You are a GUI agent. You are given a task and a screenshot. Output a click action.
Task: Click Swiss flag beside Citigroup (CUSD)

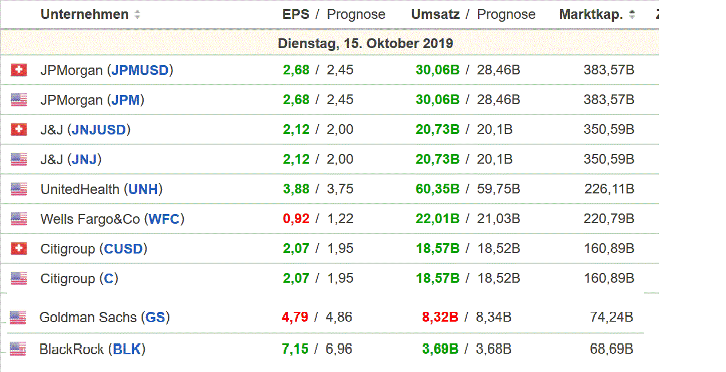pos(19,248)
